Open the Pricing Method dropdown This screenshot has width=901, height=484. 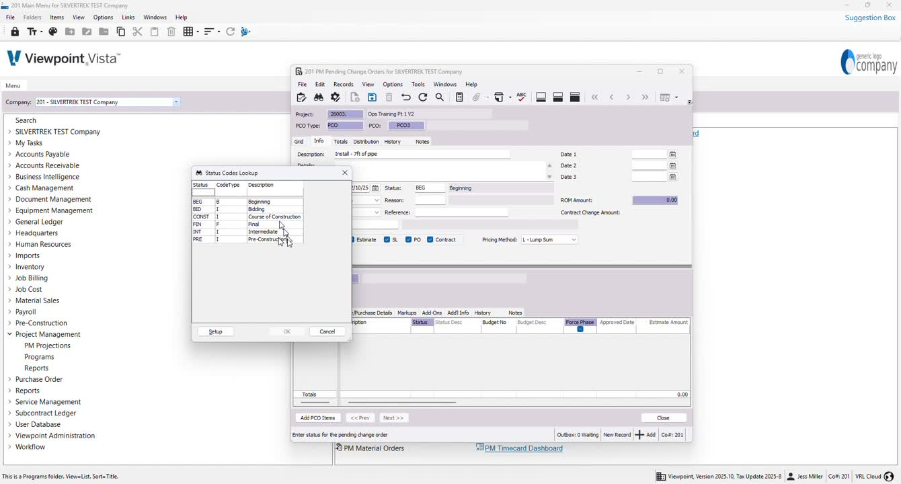point(574,239)
